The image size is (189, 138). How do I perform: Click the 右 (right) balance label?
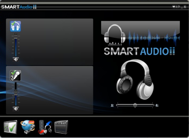coord(157,105)
